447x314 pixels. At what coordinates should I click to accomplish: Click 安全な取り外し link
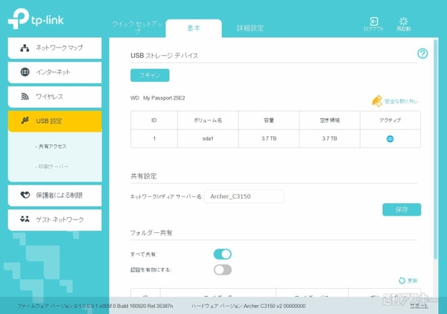(x=401, y=101)
